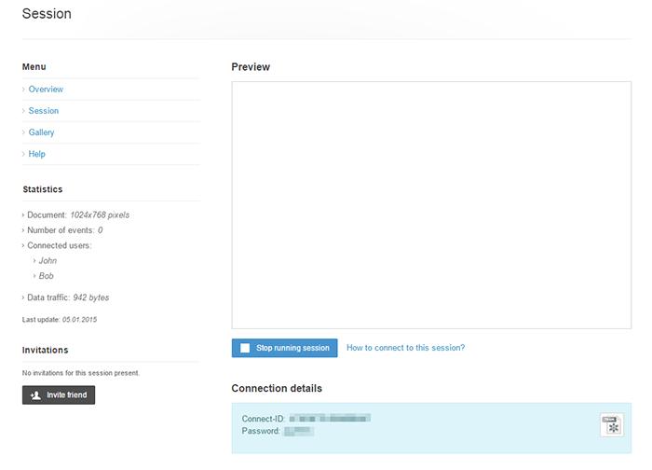
Task: Click the file icon in Connection details
Action: pyautogui.click(x=612, y=425)
